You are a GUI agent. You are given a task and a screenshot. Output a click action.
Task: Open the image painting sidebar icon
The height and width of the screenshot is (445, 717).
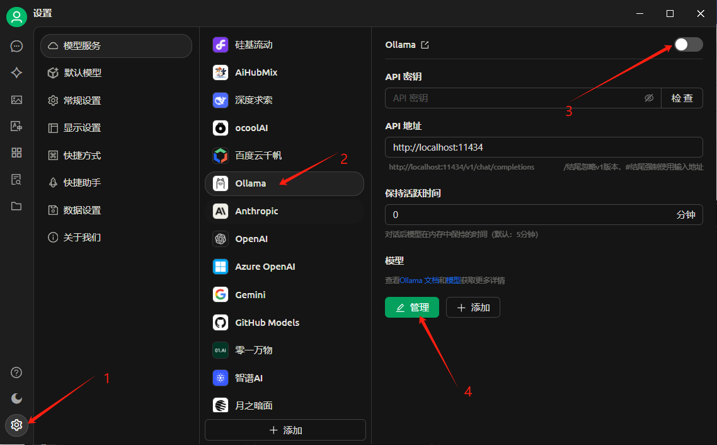coord(16,100)
